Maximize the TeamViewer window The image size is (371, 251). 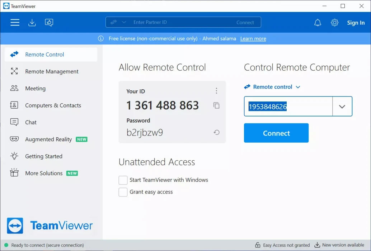(343, 6)
